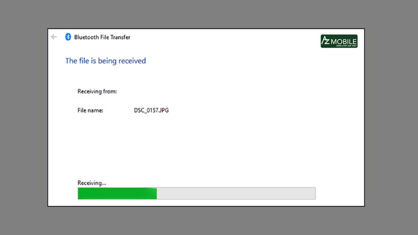Click the back arrow in the dialog header
The height and width of the screenshot is (235, 418).
click(54, 37)
